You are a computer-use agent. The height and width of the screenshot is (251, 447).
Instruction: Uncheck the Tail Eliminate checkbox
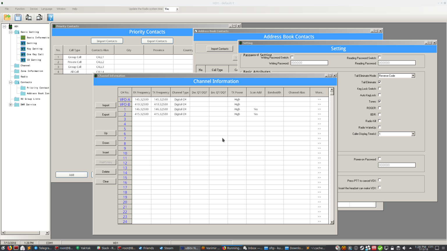click(x=379, y=82)
